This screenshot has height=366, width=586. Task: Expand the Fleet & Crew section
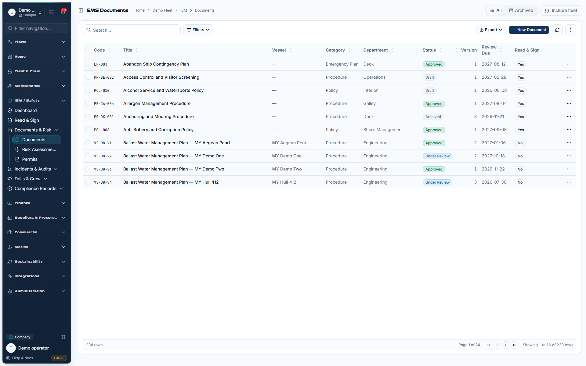(37, 71)
